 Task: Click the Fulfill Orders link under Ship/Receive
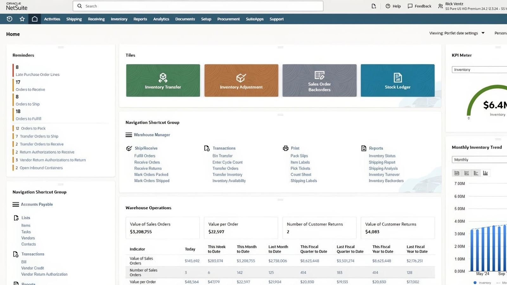pos(145,156)
